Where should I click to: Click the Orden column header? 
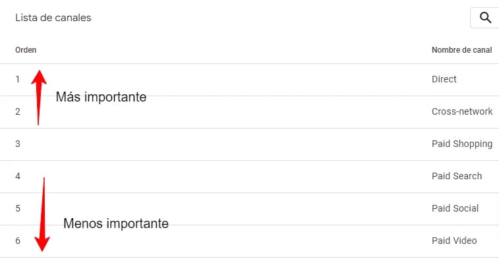click(26, 50)
